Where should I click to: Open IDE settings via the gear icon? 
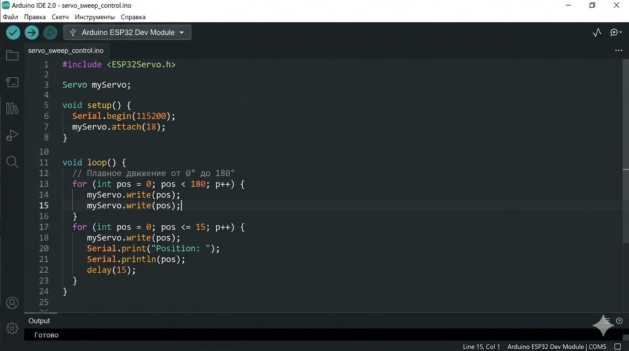tap(12, 328)
